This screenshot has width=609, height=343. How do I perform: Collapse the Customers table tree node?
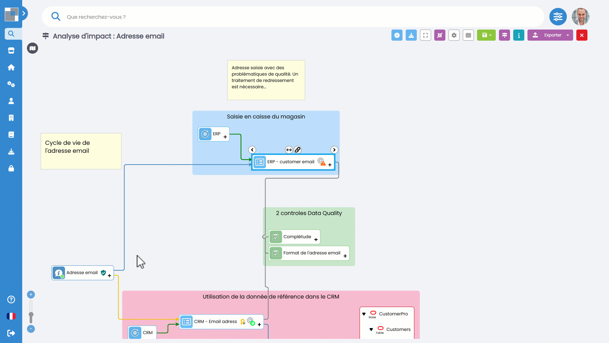click(x=371, y=330)
